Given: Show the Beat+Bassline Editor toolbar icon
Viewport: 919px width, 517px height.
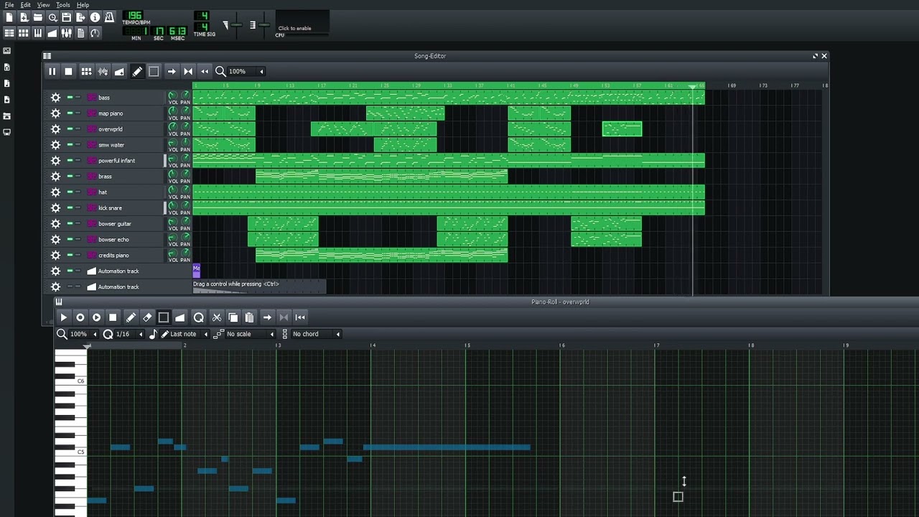Looking at the screenshot, I should click(x=24, y=33).
